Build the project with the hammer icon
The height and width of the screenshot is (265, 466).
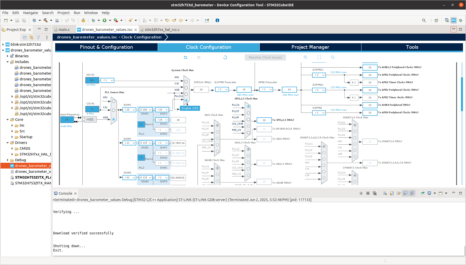(x=45, y=20)
